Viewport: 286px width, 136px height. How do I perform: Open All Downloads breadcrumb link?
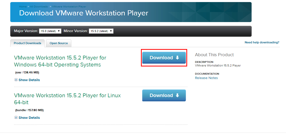(39, 7)
